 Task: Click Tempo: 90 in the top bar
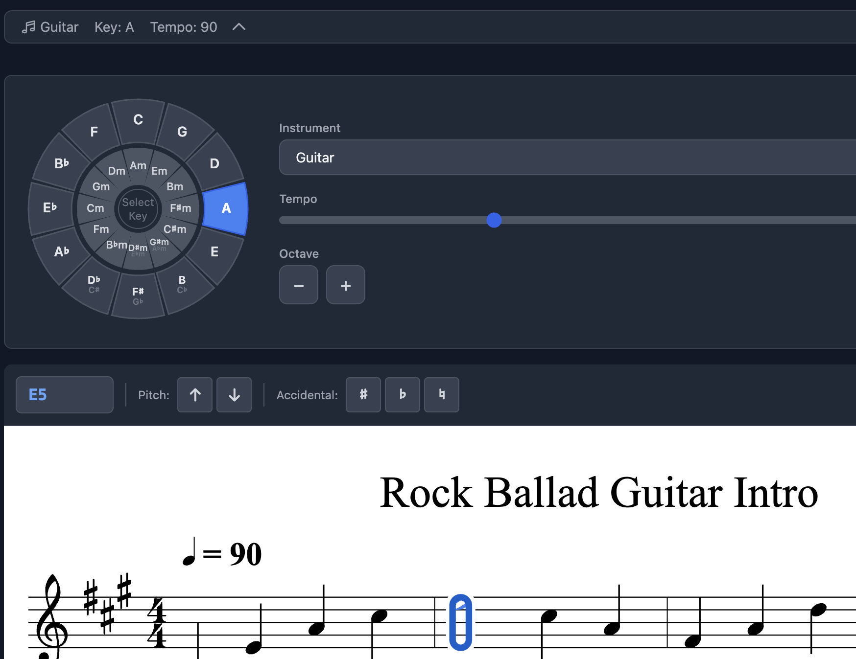pyautogui.click(x=184, y=27)
